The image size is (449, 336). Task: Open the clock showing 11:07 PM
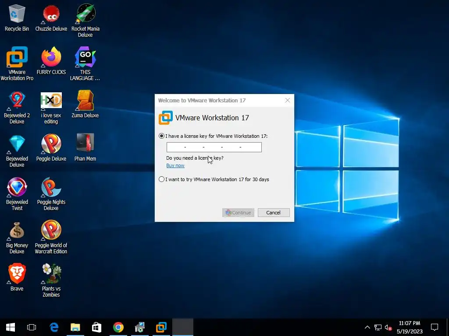pos(410,327)
